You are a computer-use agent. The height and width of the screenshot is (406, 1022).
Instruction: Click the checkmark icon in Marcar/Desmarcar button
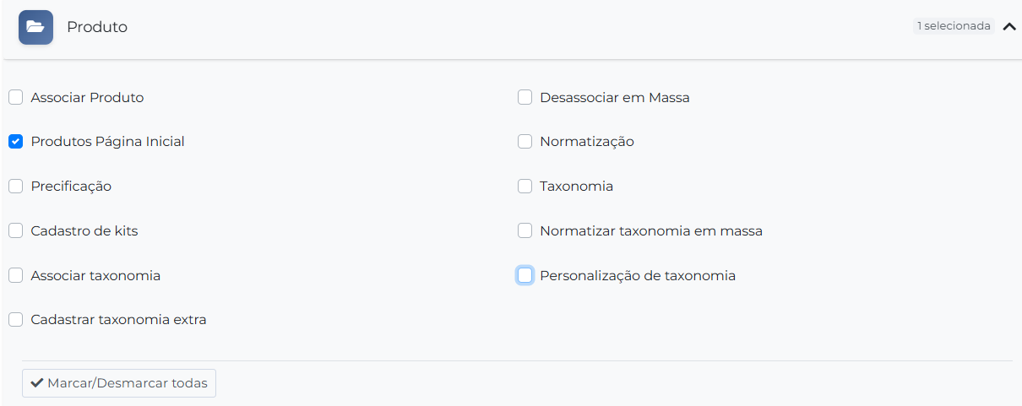(x=36, y=383)
